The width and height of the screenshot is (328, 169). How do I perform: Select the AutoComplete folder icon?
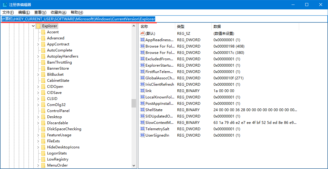click(43, 50)
